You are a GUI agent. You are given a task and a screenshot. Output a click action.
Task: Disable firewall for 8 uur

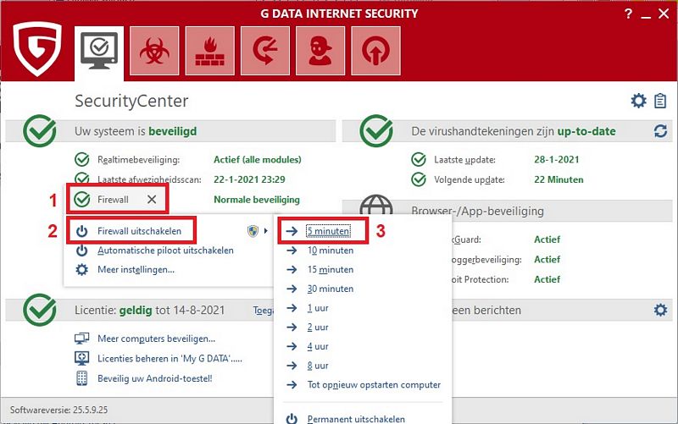(x=318, y=366)
